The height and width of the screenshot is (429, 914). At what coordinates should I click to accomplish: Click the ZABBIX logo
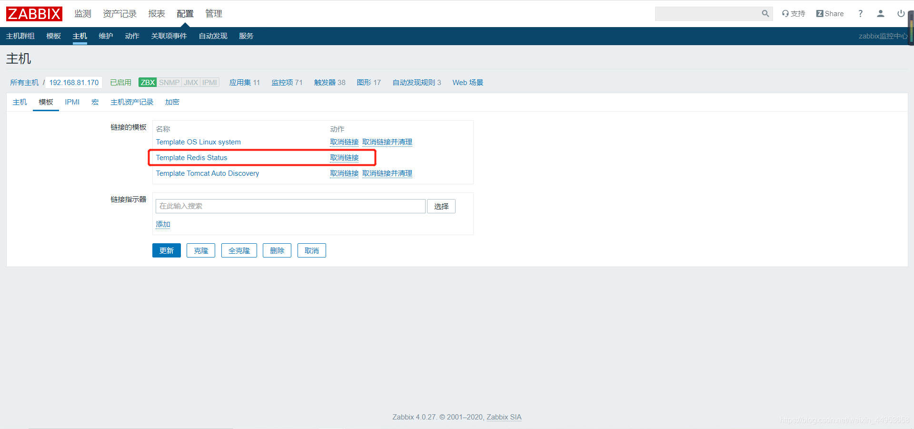34,14
